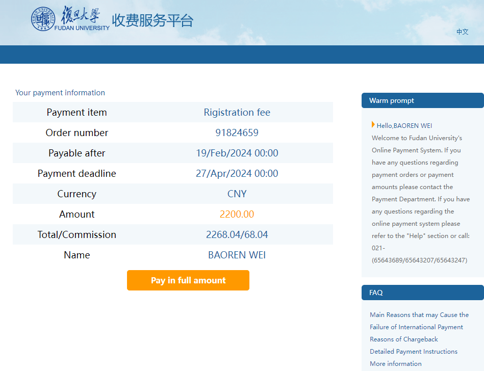The image size is (484, 371).
Task: Click the Fudan University circular seal logo
Action: point(43,19)
